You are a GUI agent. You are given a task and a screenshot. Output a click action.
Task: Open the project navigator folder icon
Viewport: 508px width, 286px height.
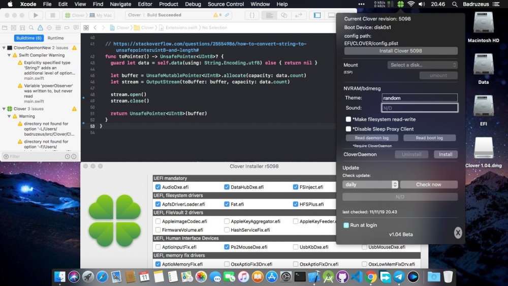5,28
